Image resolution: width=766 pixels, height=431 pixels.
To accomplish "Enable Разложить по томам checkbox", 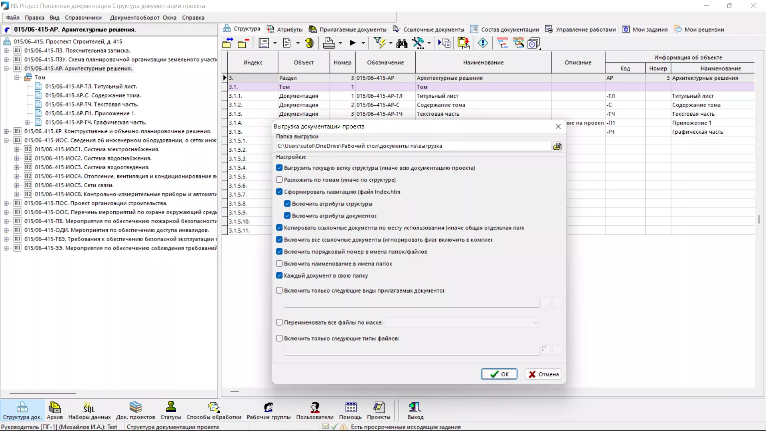I will pos(279,180).
